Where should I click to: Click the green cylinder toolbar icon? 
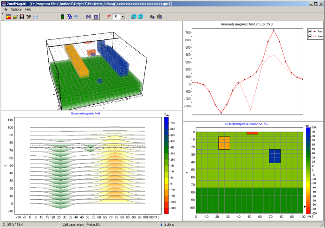(63, 17)
